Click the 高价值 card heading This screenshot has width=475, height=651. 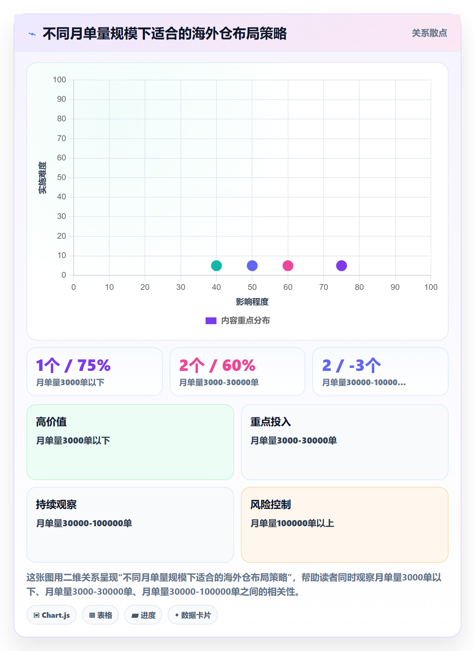click(x=51, y=422)
